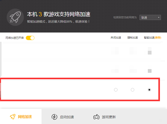Turn off the 网络加速已开启 switch
167x124 pixels.
[30, 38]
